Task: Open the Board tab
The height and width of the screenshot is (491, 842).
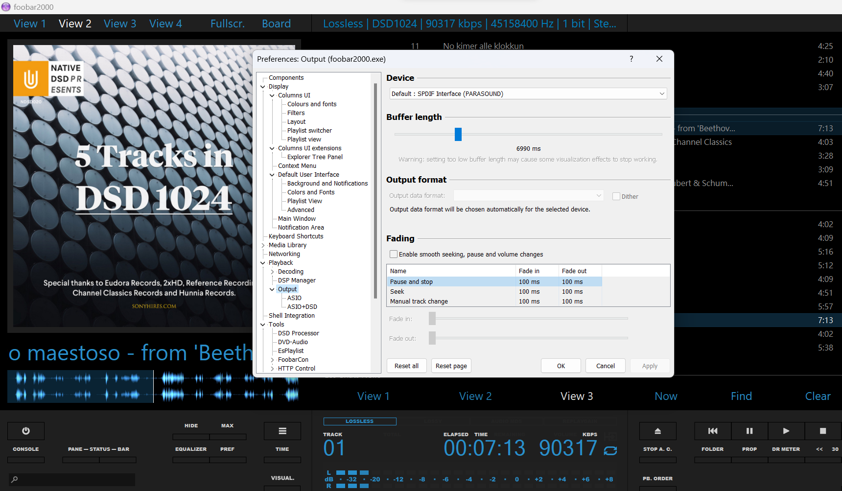Action: tap(277, 23)
